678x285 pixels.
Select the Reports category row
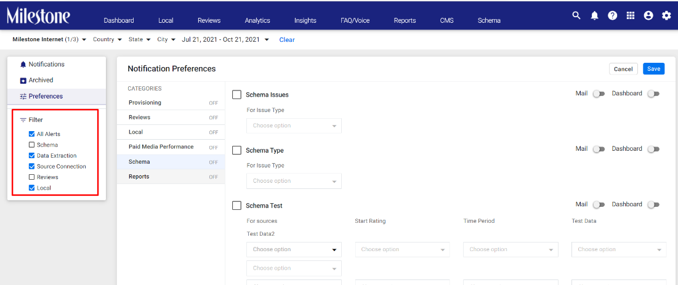click(171, 177)
